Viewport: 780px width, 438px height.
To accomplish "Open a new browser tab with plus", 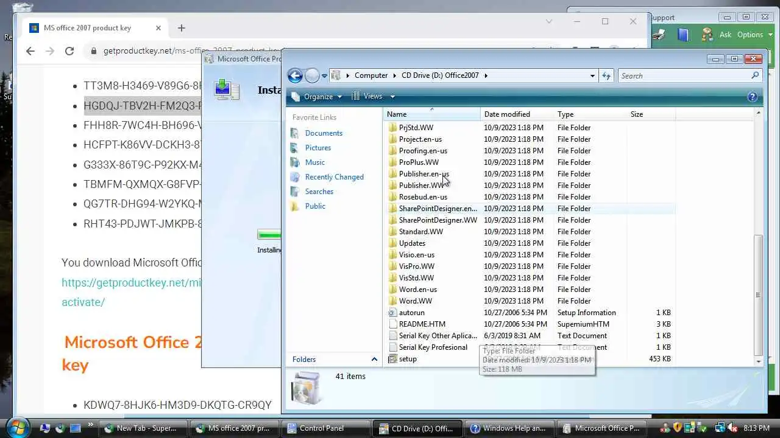I will [181, 28].
